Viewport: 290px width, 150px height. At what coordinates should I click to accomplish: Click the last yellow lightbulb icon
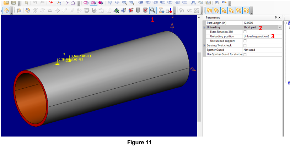246,10
